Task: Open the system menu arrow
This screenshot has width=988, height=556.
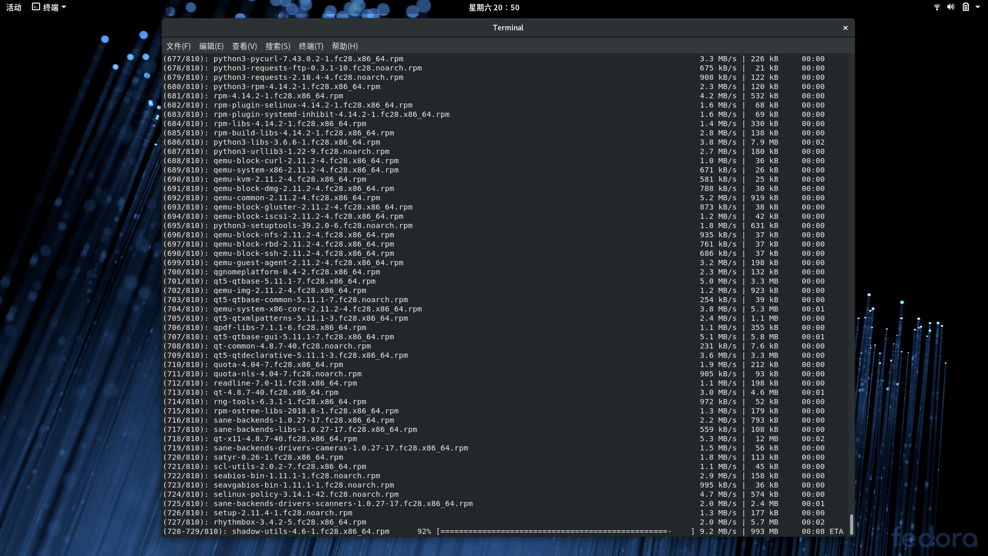Action: 977,7
